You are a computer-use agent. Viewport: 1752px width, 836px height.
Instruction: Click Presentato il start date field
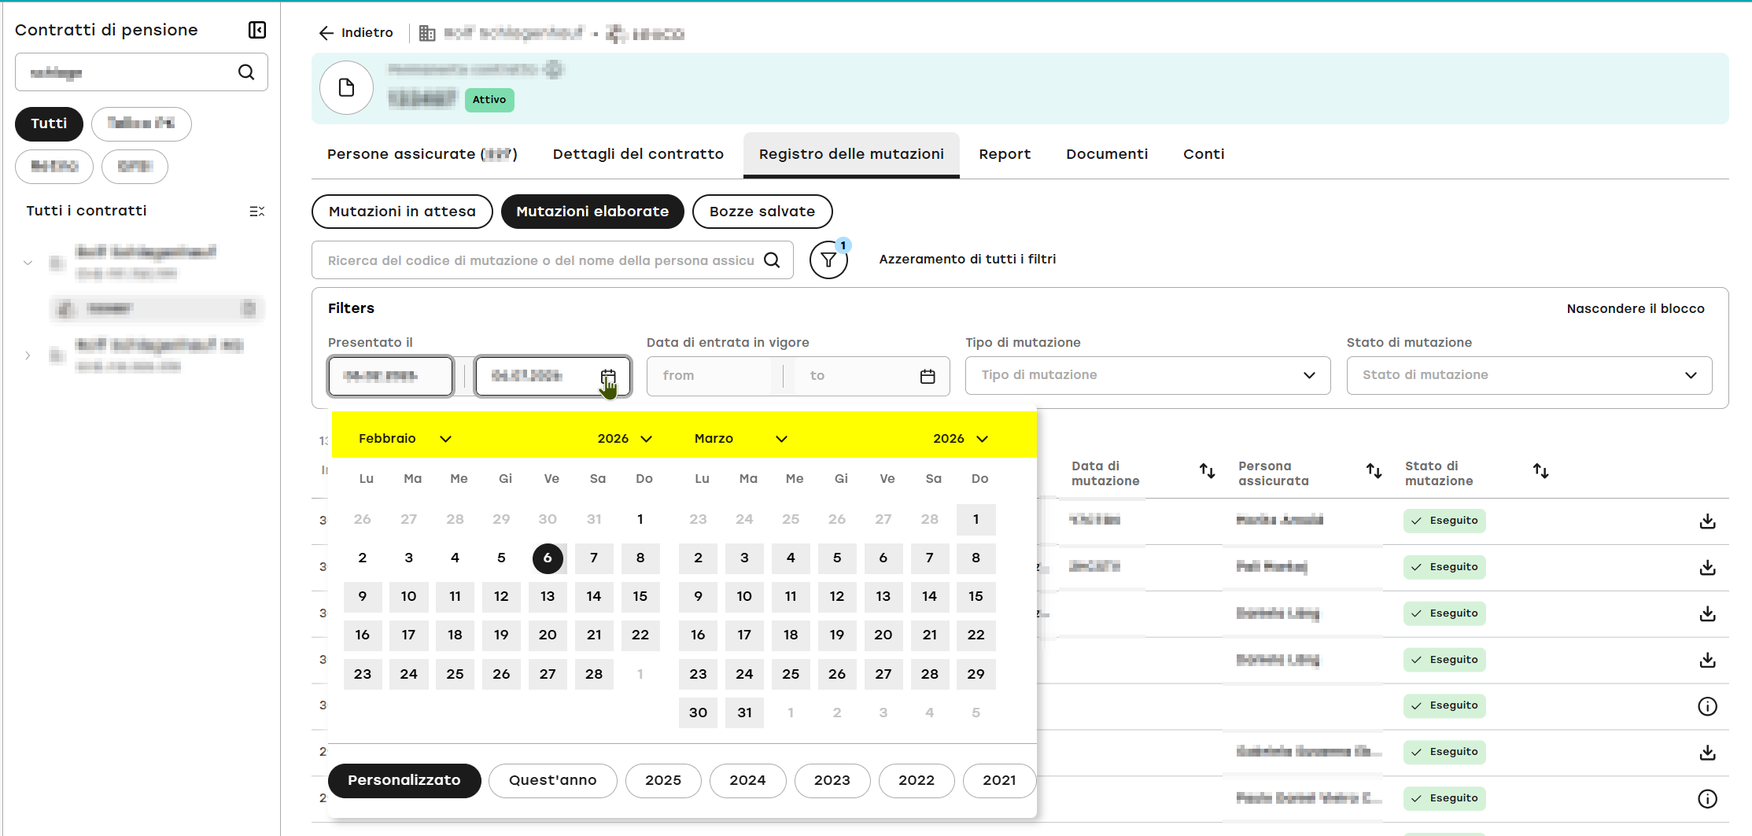click(x=390, y=377)
